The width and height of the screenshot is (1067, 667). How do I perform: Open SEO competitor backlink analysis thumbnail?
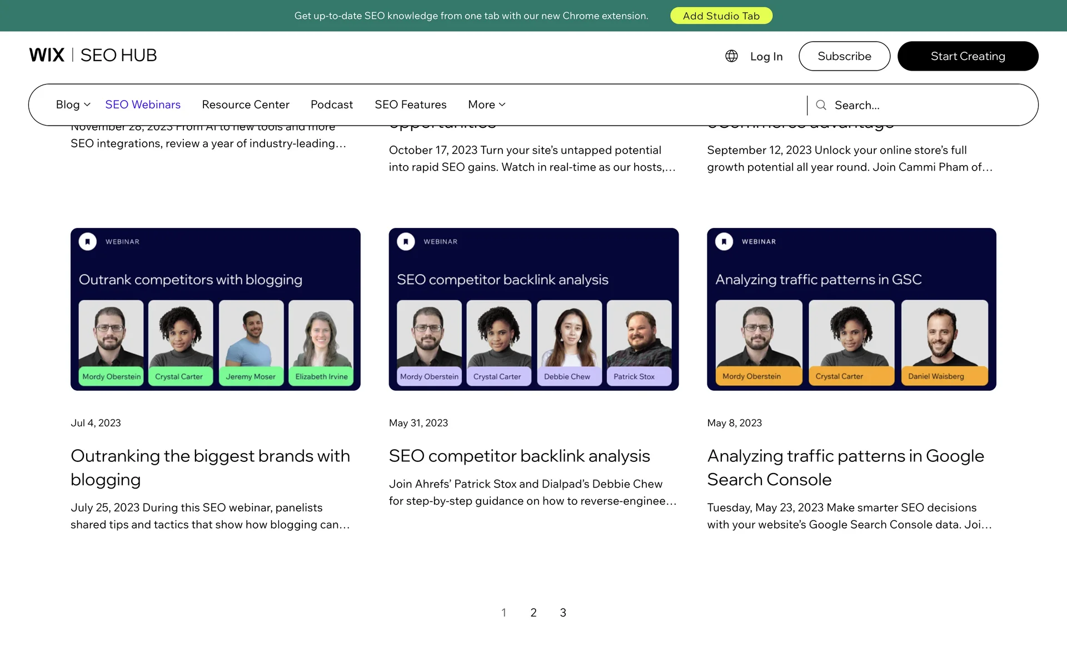pyautogui.click(x=533, y=309)
